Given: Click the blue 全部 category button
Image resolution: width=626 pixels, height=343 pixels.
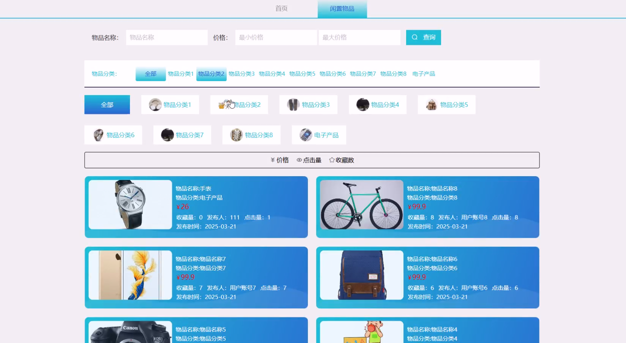Looking at the screenshot, I should click(x=107, y=105).
